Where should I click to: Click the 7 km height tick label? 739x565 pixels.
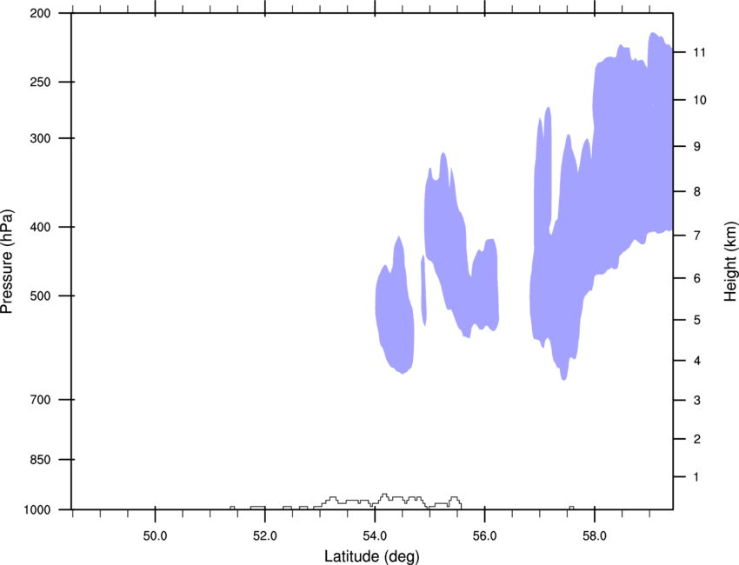point(697,236)
